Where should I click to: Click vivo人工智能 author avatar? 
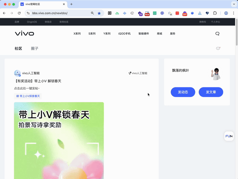(17, 73)
